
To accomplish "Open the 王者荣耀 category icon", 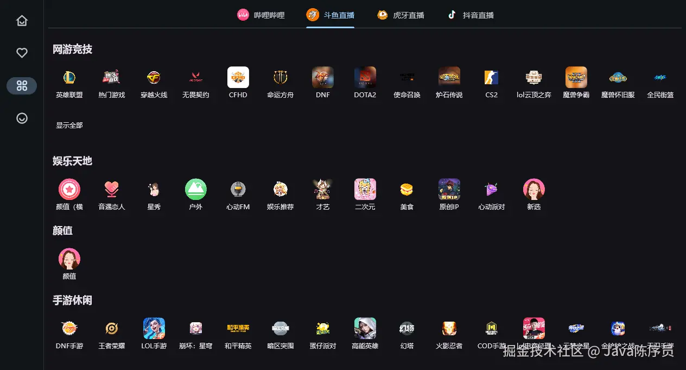I will [x=112, y=328].
